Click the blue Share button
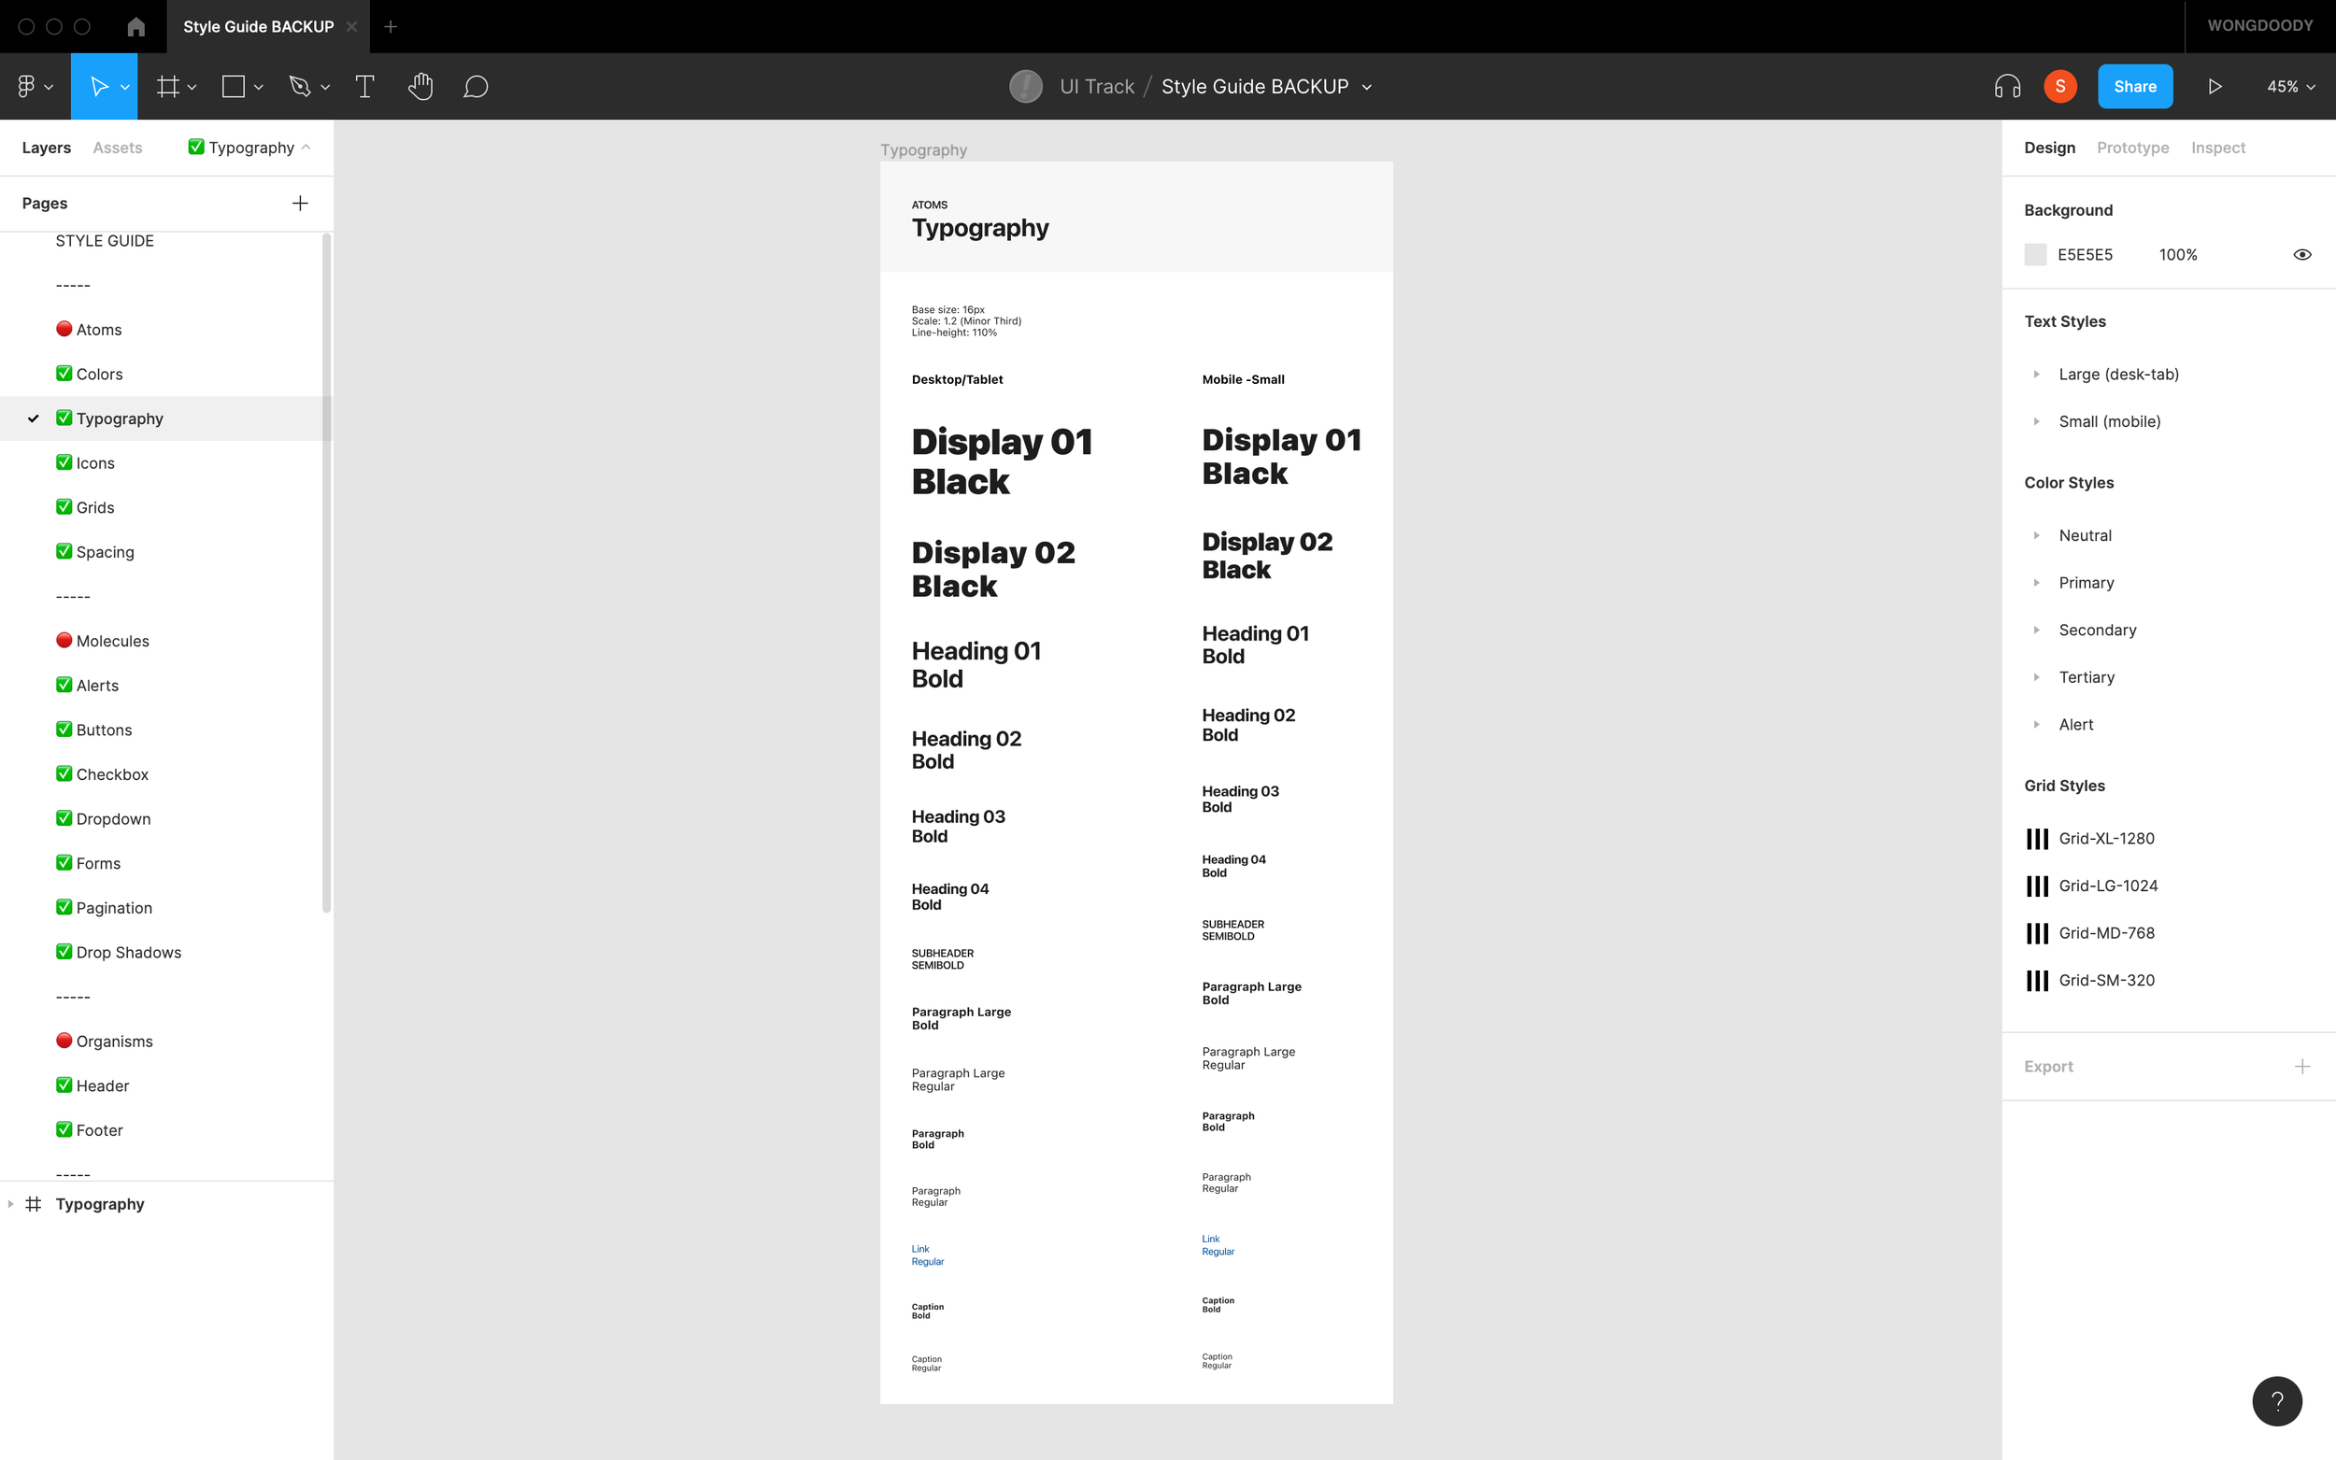Screen dimensions: 2336x1460 coord(2134,87)
